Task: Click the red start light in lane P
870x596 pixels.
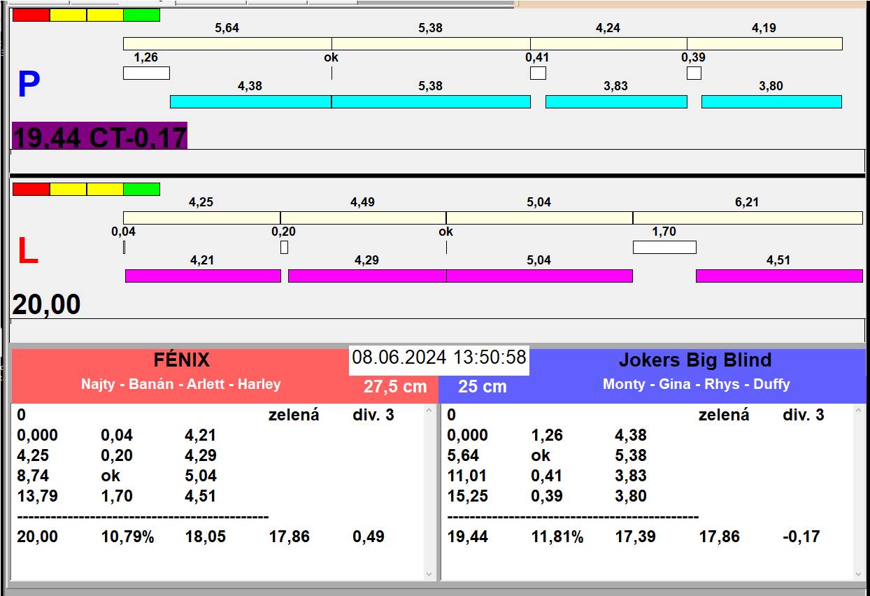Action: [31, 15]
